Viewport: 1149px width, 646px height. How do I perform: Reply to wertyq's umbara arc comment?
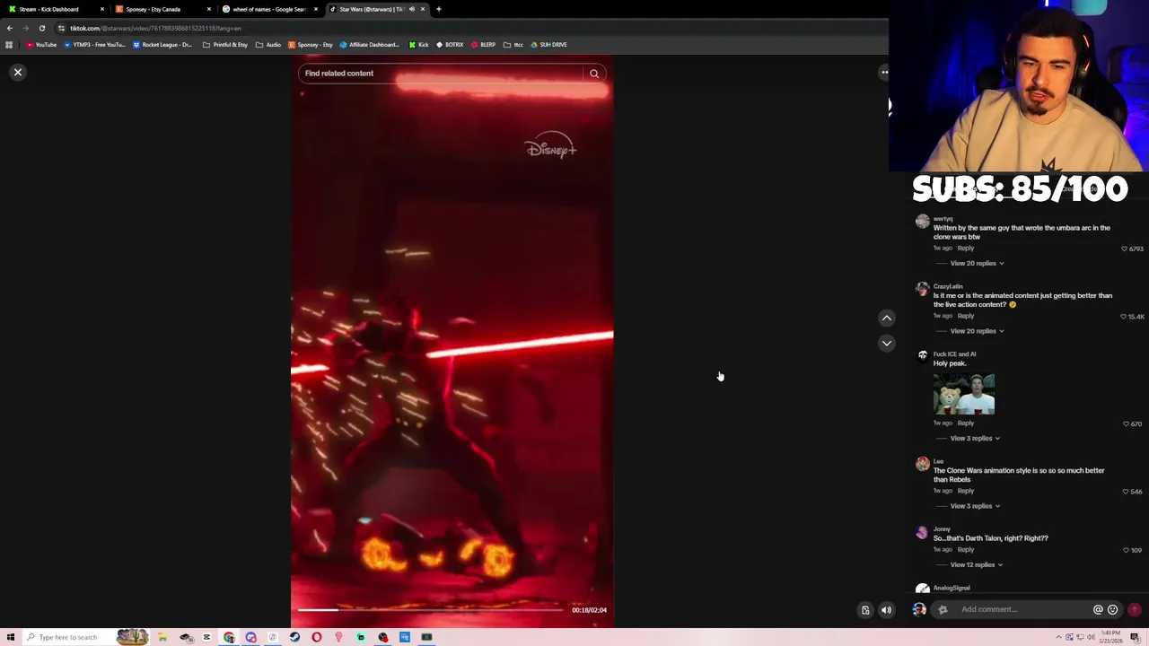pos(965,248)
